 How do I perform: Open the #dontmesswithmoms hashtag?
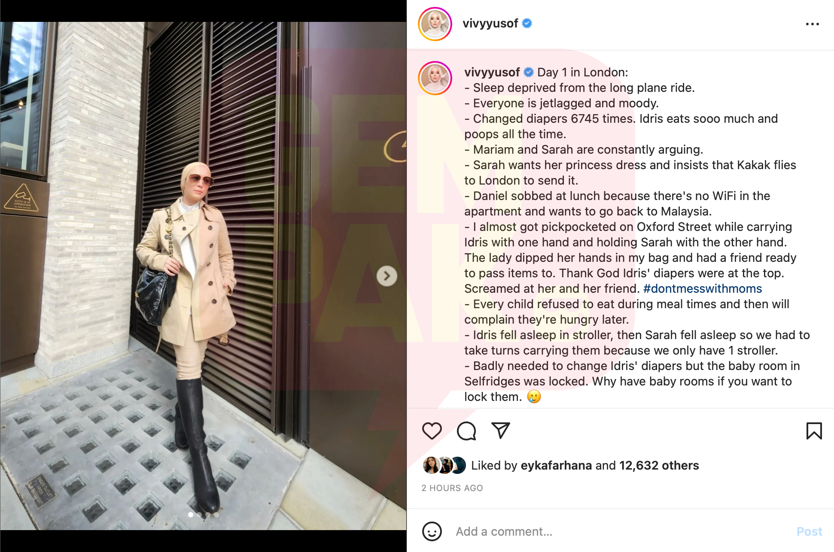(703, 288)
